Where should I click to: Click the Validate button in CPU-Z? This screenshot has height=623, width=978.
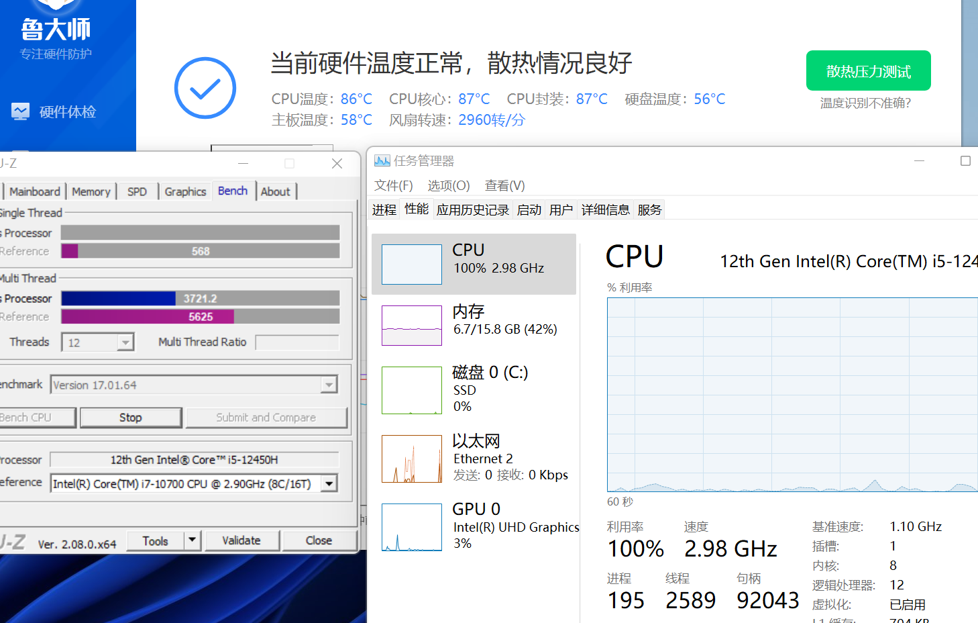point(241,540)
